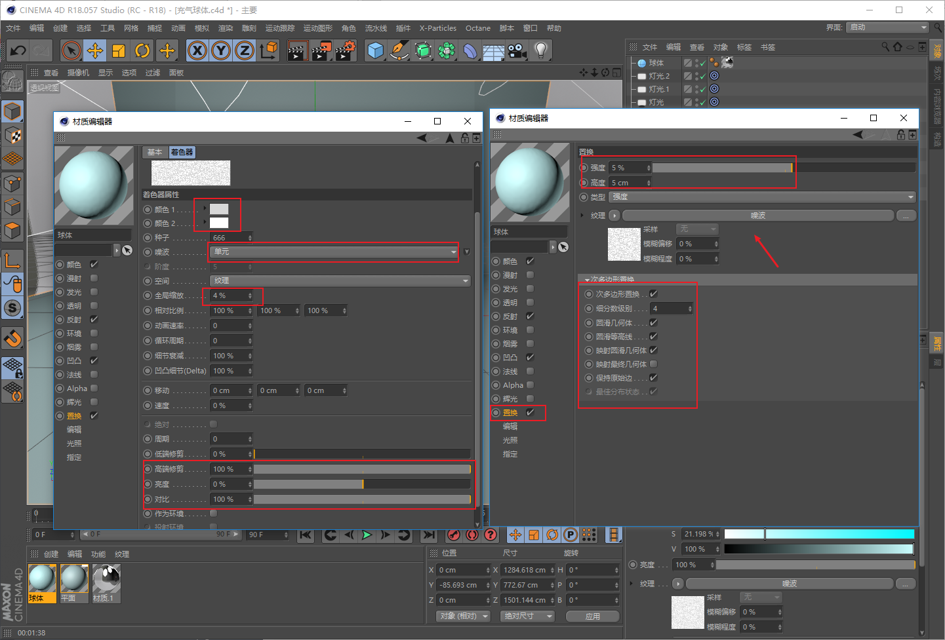
Task: Click the 全局缩放 4 % input field
Action: (231, 295)
